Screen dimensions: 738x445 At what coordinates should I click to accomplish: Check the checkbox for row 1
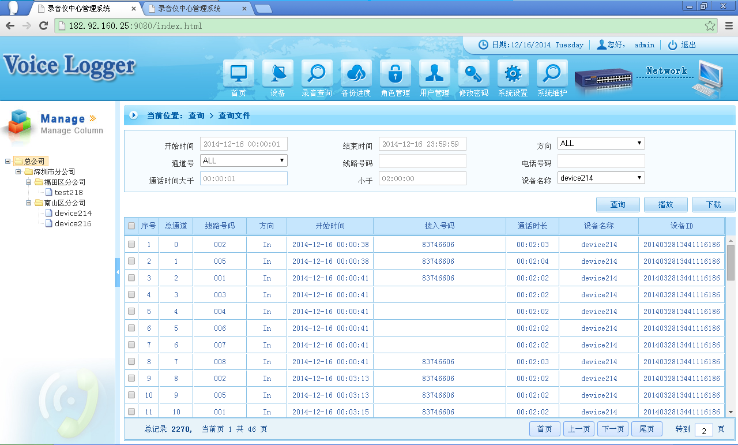click(131, 245)
